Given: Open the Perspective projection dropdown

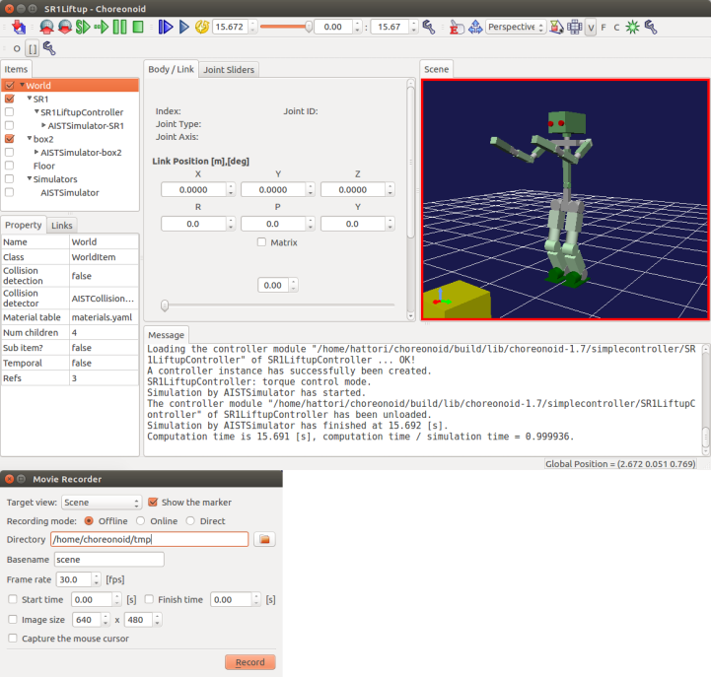Looking at the screenshot, I should [516, 27].
